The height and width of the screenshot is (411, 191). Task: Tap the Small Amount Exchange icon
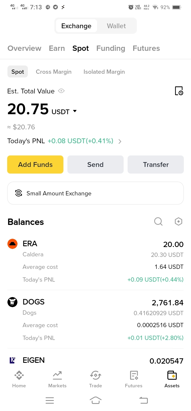coord(19,193)
